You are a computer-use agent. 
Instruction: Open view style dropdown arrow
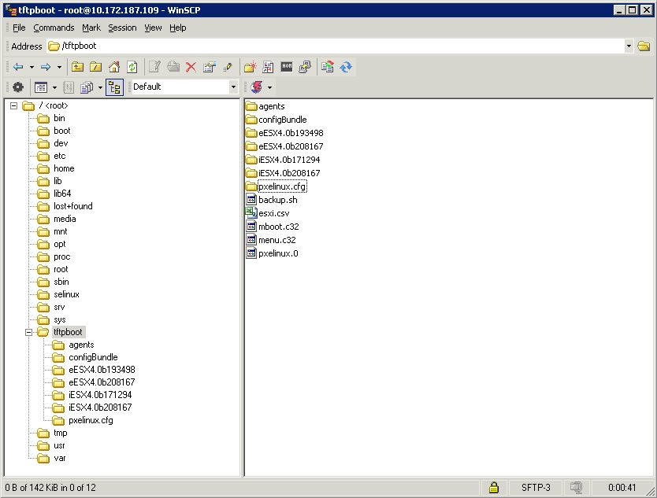point(54,87)
